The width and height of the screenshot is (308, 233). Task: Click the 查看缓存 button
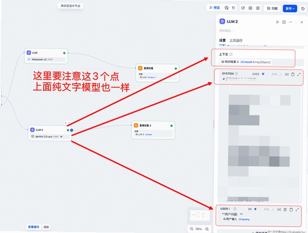(33, 227)
